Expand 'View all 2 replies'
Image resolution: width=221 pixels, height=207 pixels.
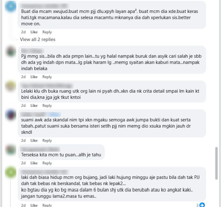38,39
